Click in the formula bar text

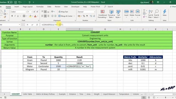tap(52, 25)
